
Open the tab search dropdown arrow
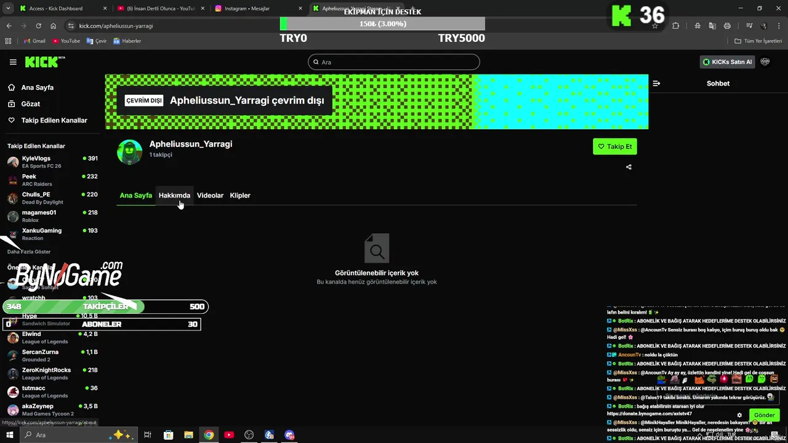tap(7, 9)
